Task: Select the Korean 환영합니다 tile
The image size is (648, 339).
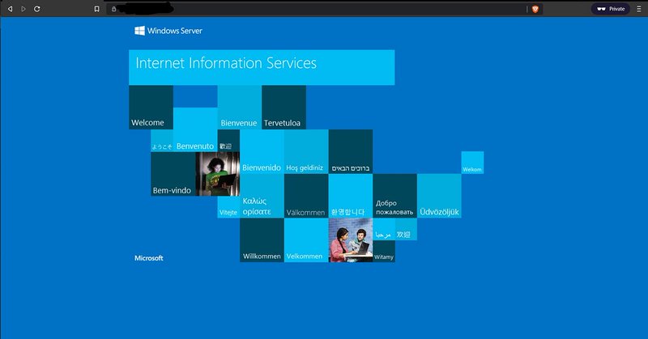Action: 351,196
